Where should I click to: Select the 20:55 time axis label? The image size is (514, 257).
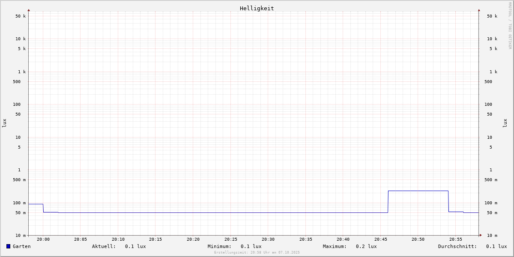[x=456, y=239]
